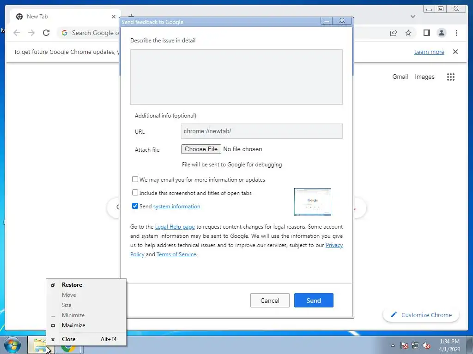473x354 pixels.
Task: Open the profile avatar icon
Action: (441, 33)
